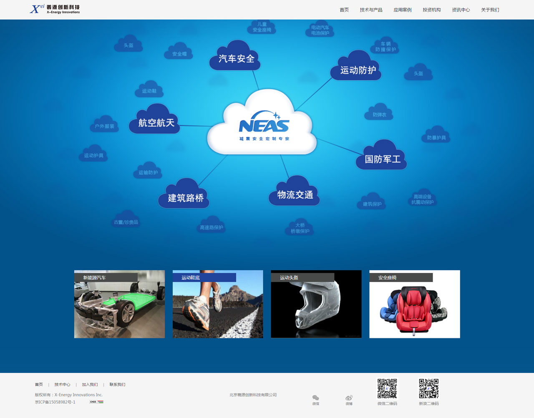Image resolution: width=534 pixels, height=418 pixels.
Task: Choose the 防暴护具 cloud
Action: 436,135
